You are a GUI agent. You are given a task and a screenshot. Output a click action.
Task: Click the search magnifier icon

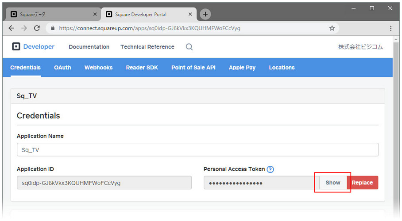[189, 47]
